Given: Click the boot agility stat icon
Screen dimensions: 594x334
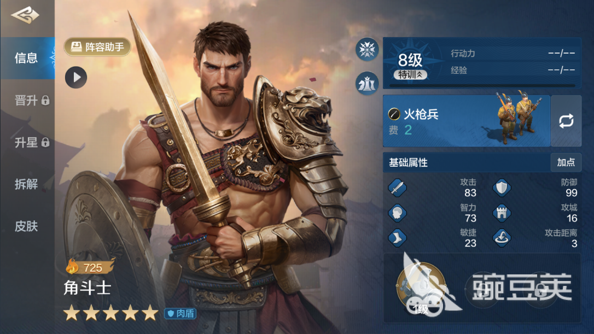Looking at the screenshot, I should pyautogui.click(x=397, y=238).
